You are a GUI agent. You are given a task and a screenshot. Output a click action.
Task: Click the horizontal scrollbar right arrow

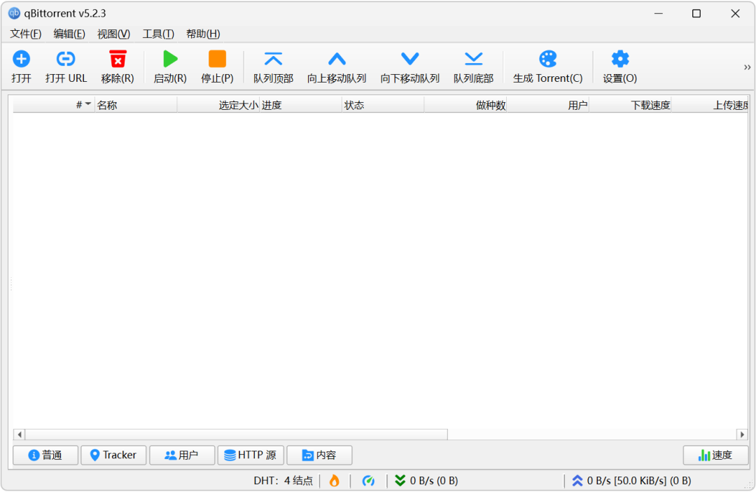743,435
